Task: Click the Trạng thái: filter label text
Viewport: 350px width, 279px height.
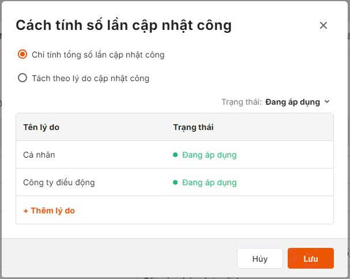Action: 241,102
